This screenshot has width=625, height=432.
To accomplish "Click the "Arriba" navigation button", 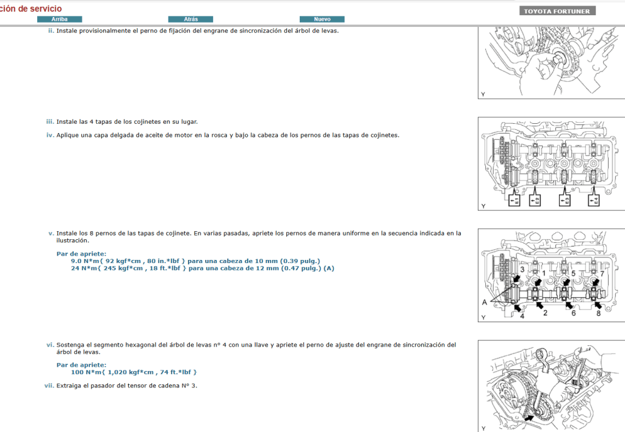I will click(61, 18).
